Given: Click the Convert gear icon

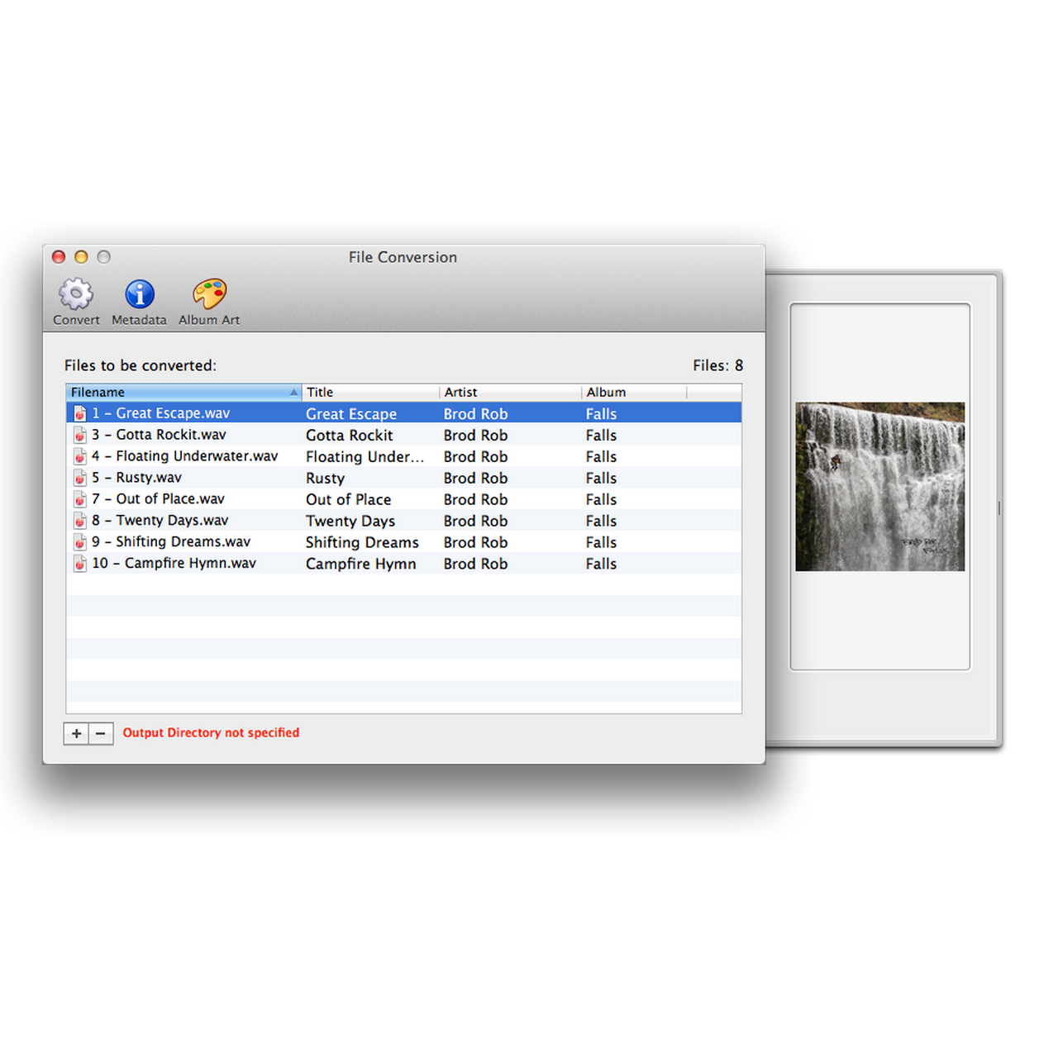Looking at the screenshot, I should 76,294.
